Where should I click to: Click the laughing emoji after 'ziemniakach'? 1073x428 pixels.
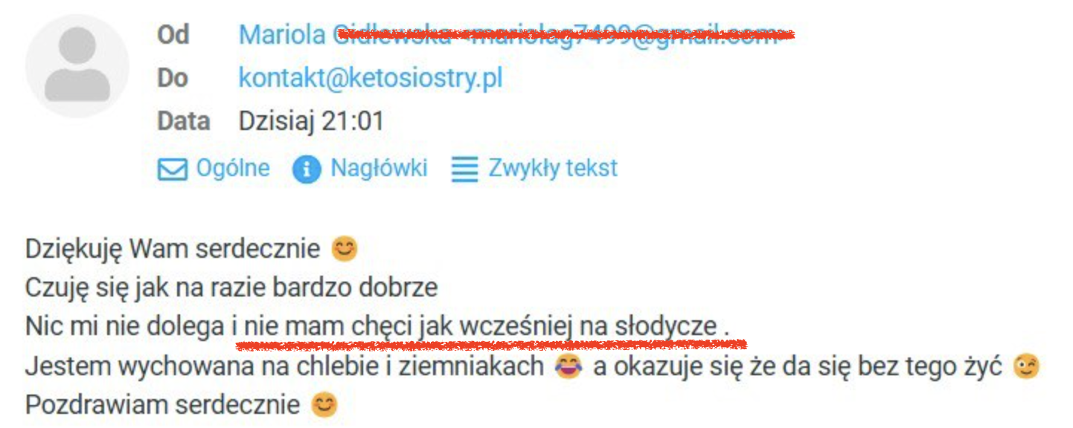tap(568, 366)
